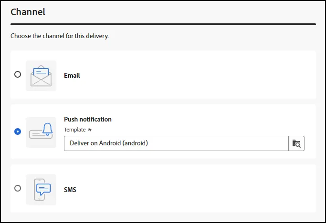Select the SMS channel radio button
This screenshot has width=326, height=223.
click(x=18, y=188)
